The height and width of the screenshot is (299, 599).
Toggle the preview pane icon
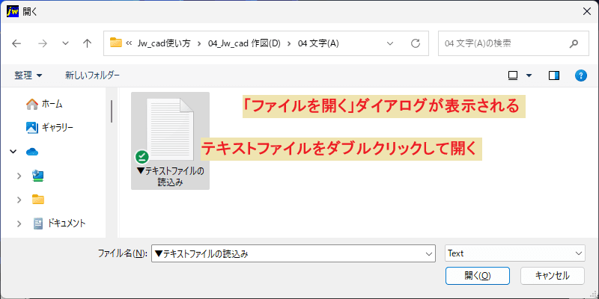[x=554, y=75]
